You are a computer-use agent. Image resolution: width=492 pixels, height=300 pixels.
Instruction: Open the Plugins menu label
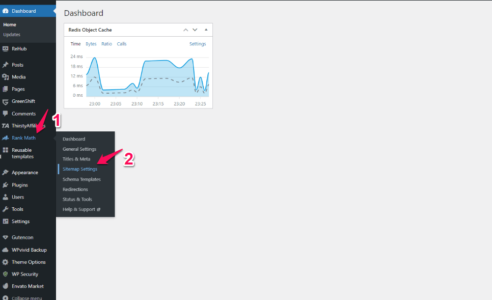tap(20, 185)
